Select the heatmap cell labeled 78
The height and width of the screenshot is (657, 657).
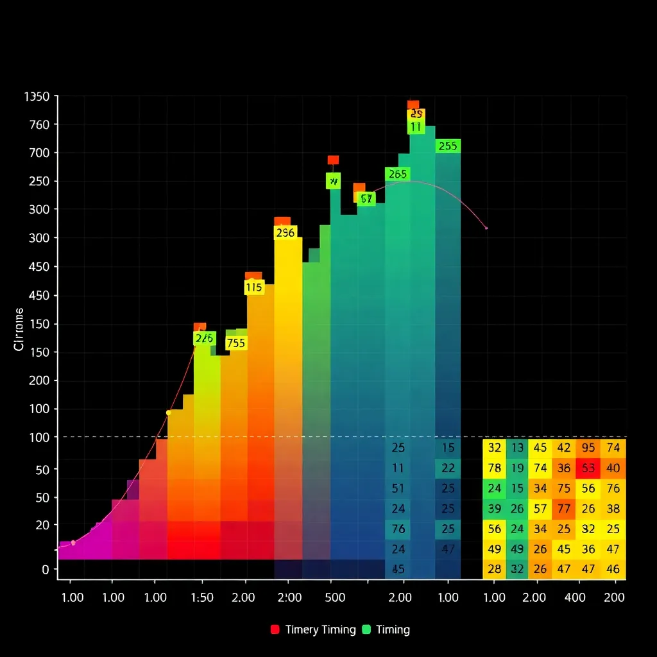[x=494, y=468]
